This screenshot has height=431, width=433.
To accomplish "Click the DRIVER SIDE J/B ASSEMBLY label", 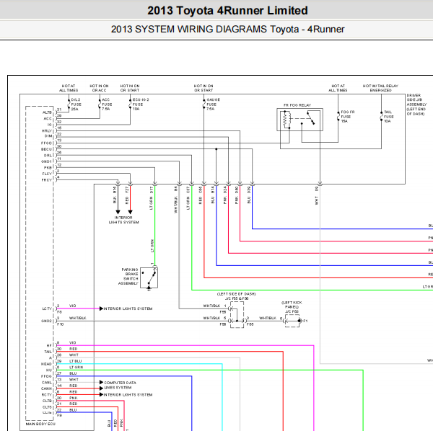I will tap(416, 105).
